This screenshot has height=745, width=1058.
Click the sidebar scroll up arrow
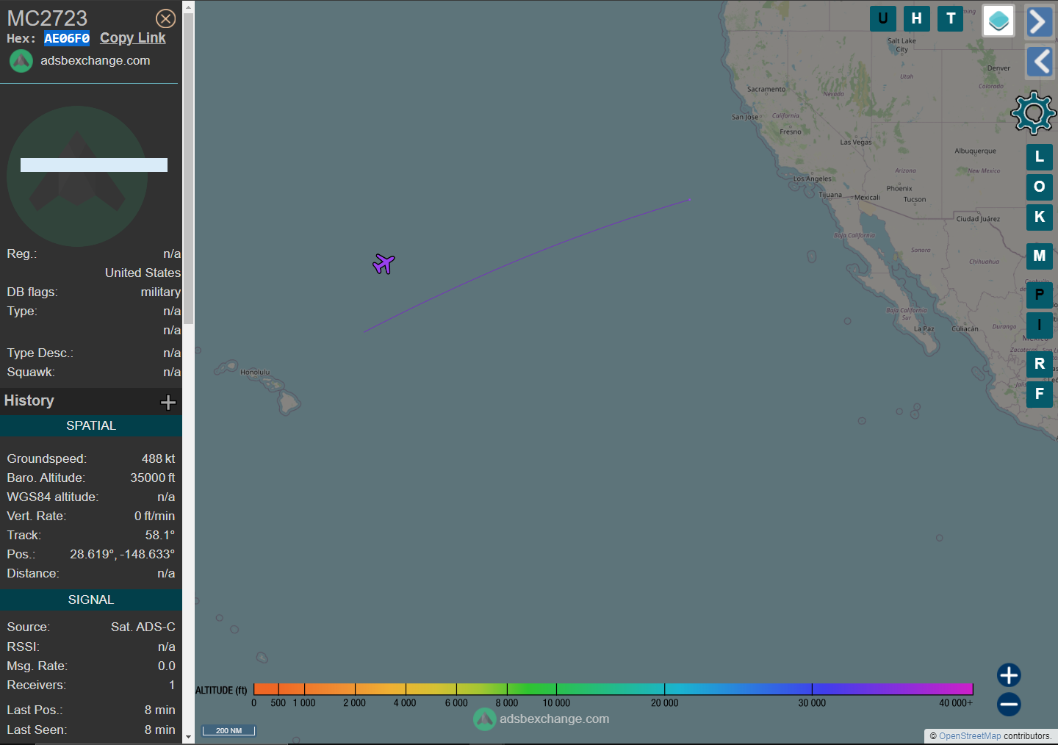point(188,7)
